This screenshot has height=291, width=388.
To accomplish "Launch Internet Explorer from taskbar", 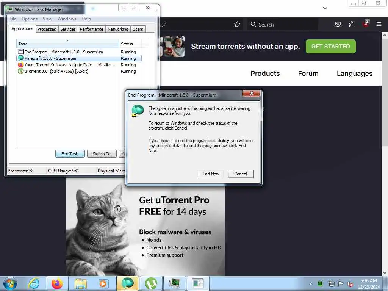I will tap(34, 283).
